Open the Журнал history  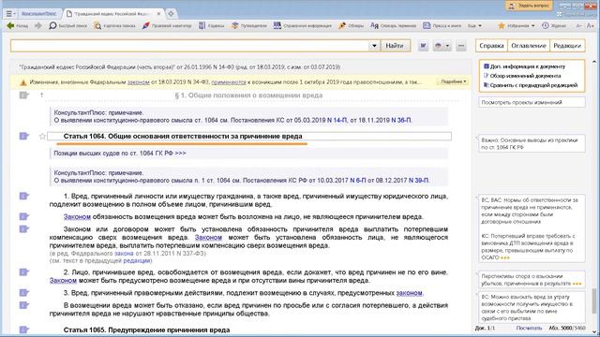click(x=554, y=25)
